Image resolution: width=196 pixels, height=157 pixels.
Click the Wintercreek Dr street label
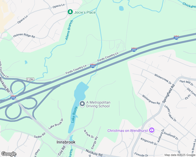coord(163,79)
